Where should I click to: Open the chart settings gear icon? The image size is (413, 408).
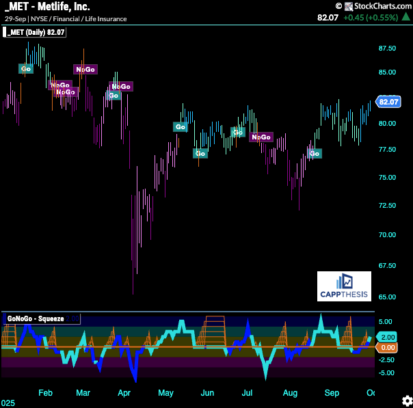(x=408, y=401)
